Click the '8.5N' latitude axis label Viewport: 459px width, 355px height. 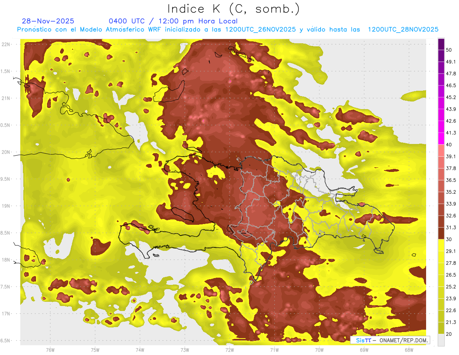5,233
